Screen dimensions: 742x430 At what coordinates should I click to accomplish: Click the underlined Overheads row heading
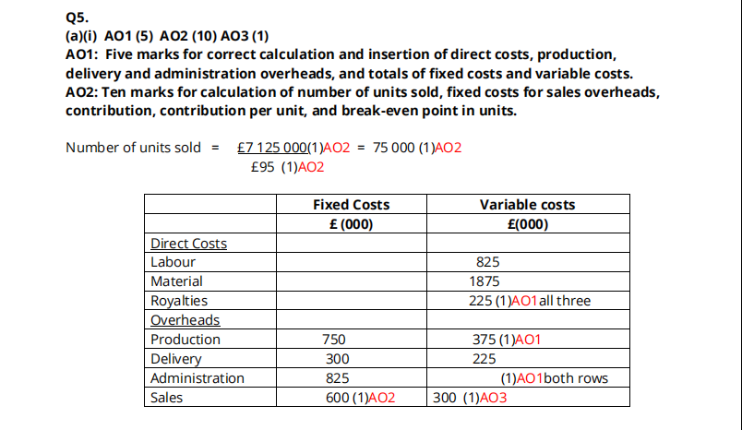pos(185,320)
